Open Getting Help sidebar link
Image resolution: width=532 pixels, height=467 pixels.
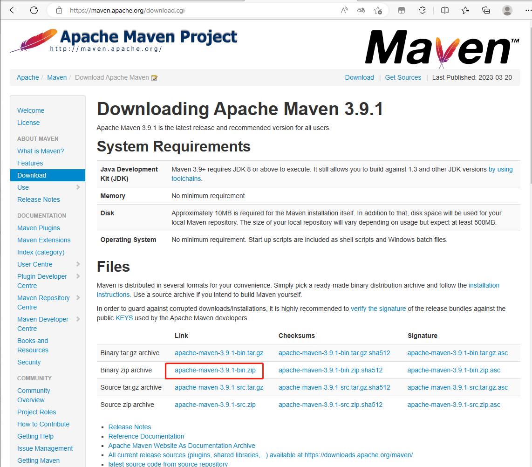click(35, 436)
